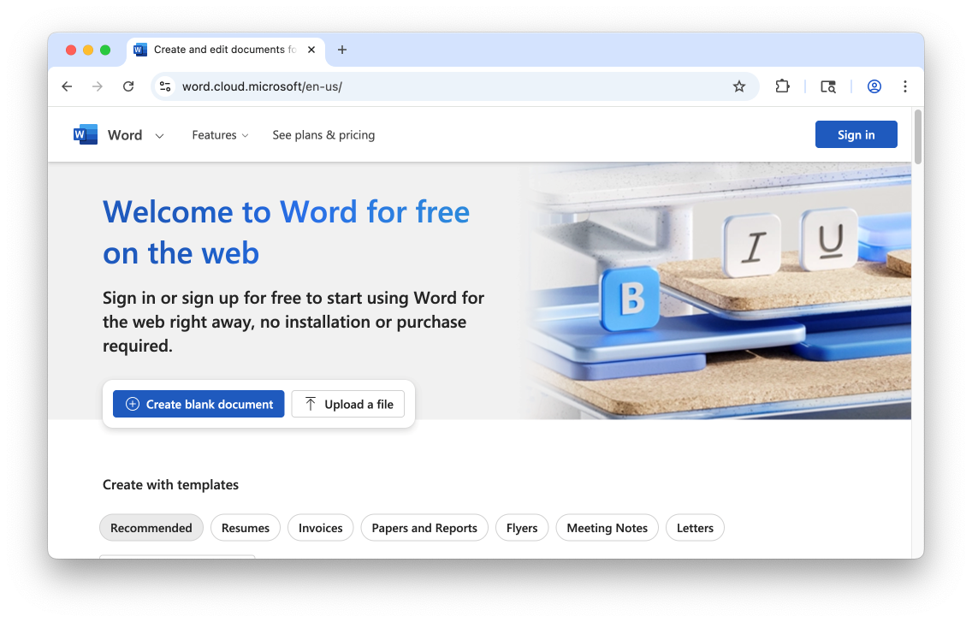Select the Recommended template filter
Viewport: 972px width, 622px height.
[151, 528]
